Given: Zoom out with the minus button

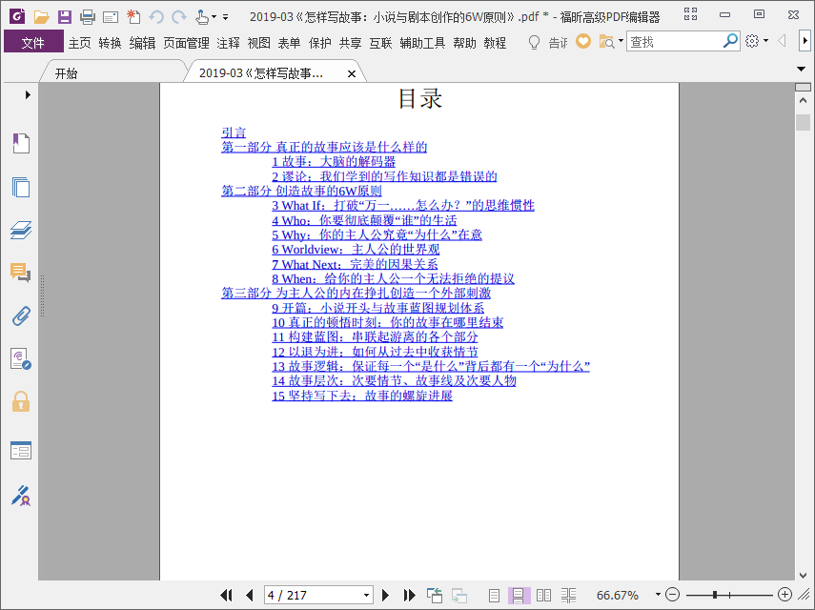Looking at the screenshot, I should [672, 594].
